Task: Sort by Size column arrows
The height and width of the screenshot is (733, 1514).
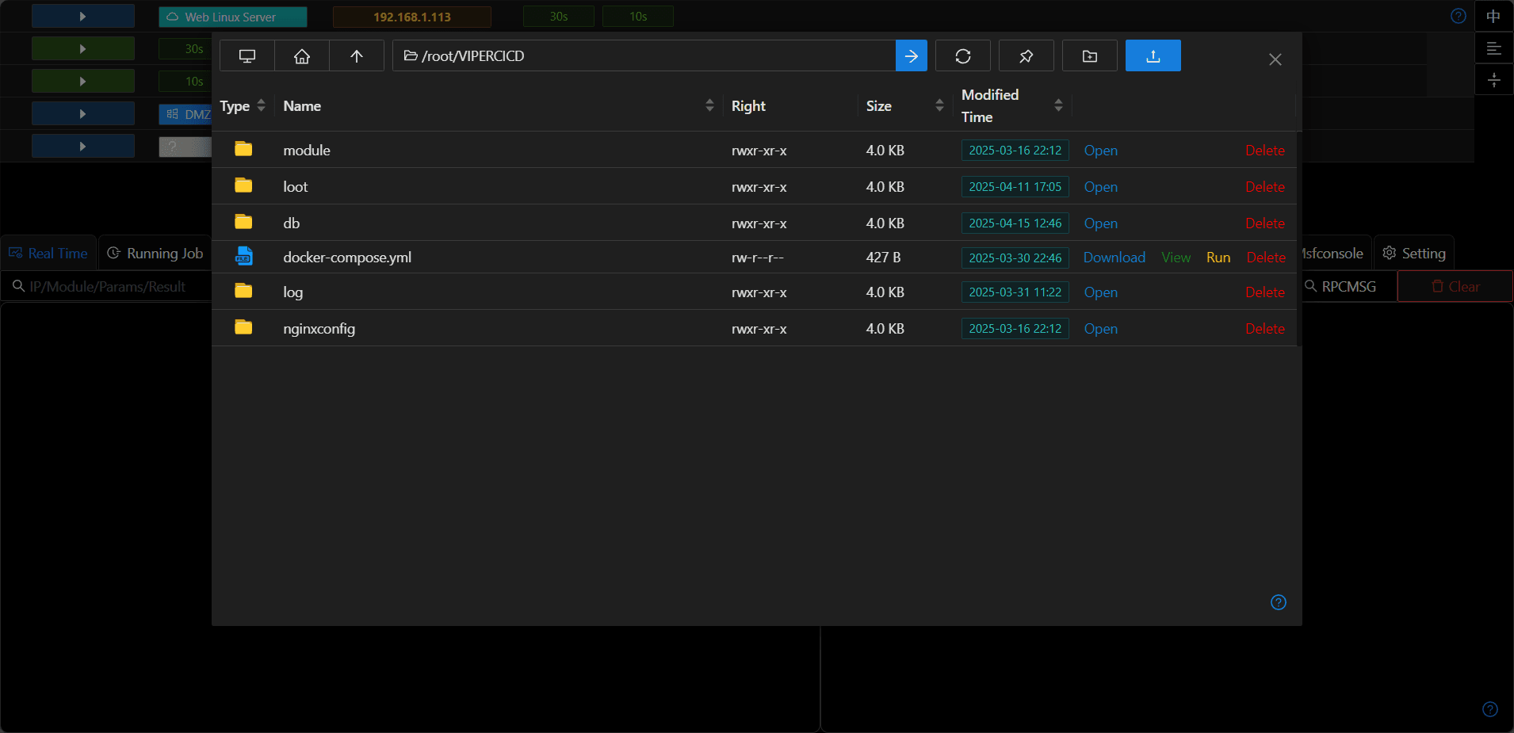Action: 939,106
